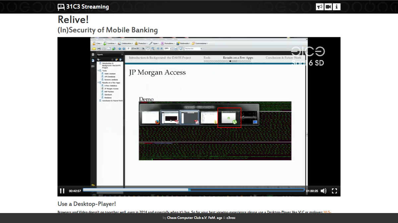The width and height of the screenshot is (398, 223).
Task: Enter fullscreen with the expand icon
Action: [334, 191]
